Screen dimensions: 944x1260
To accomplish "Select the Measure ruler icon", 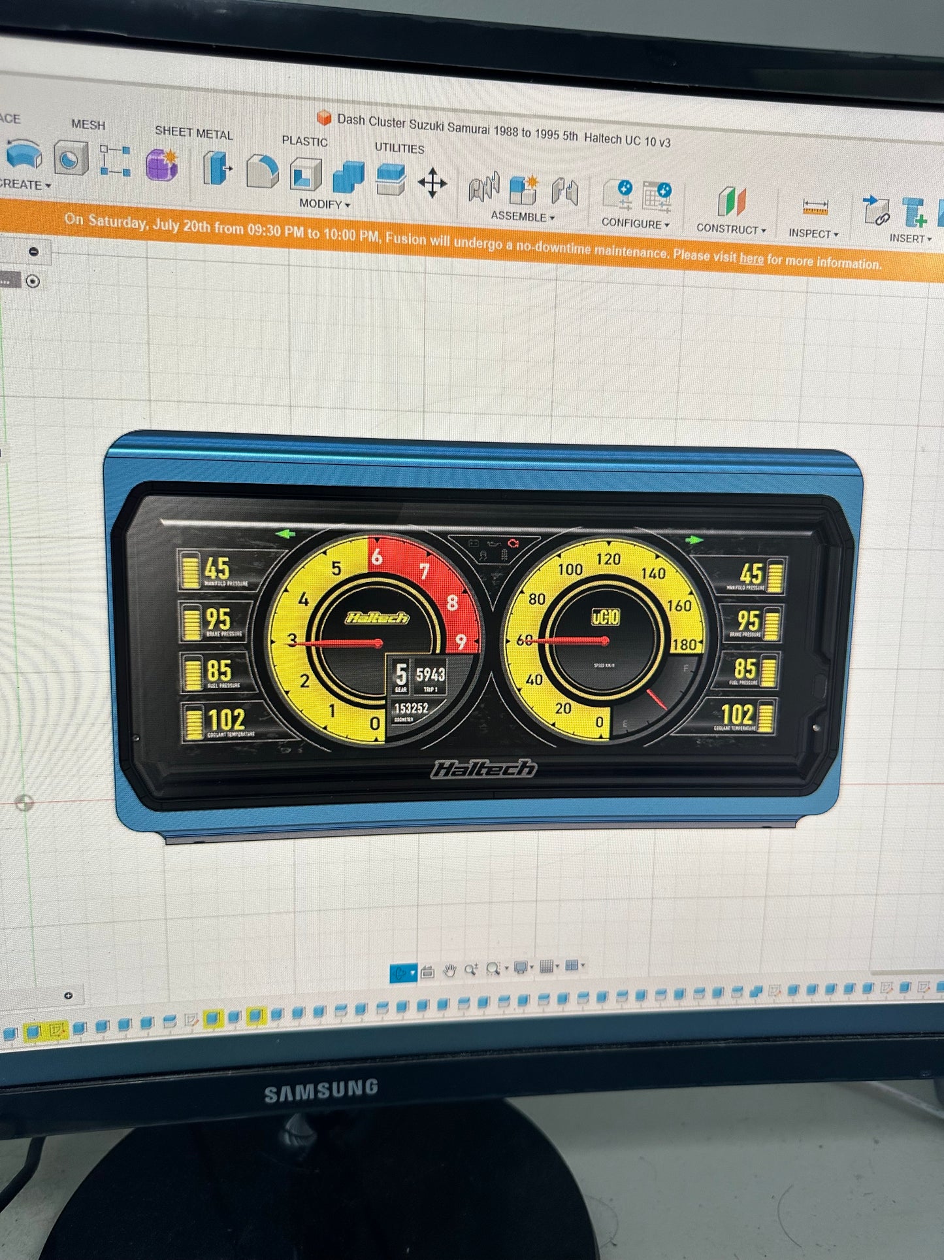I will click(x=815, y=208).
